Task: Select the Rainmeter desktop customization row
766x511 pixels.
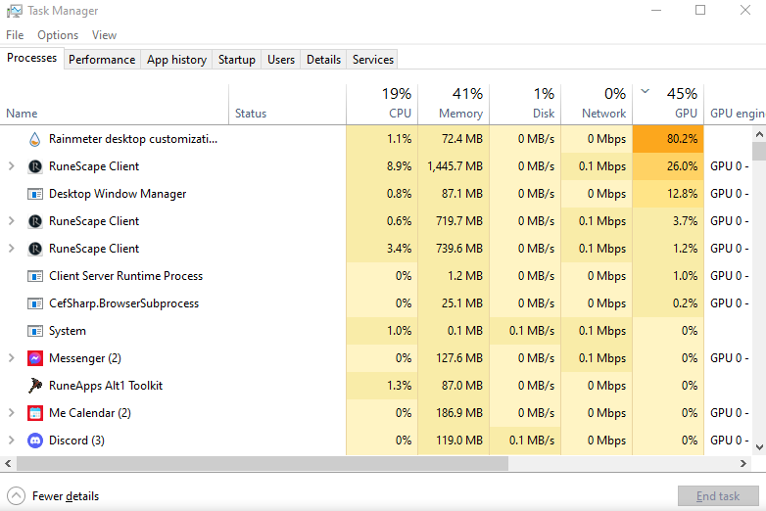Action: (376, 139)
